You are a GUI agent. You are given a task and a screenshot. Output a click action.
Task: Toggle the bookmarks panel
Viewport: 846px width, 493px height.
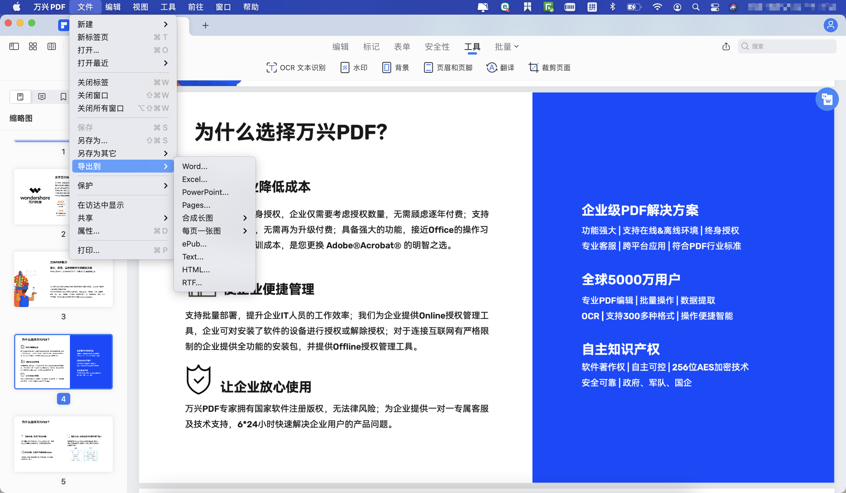click(63, 97)
